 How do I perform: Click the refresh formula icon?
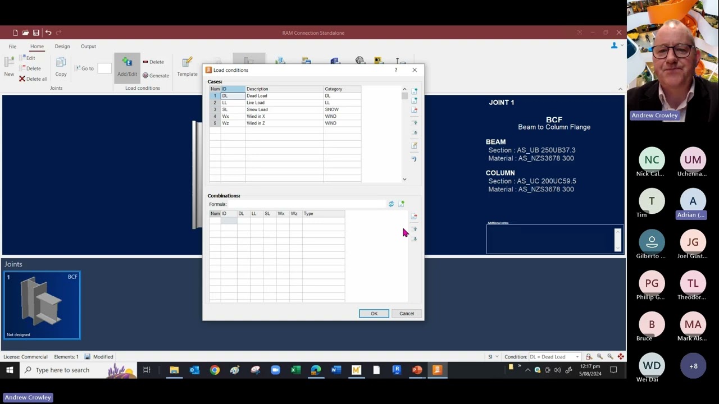coord(391,204)
